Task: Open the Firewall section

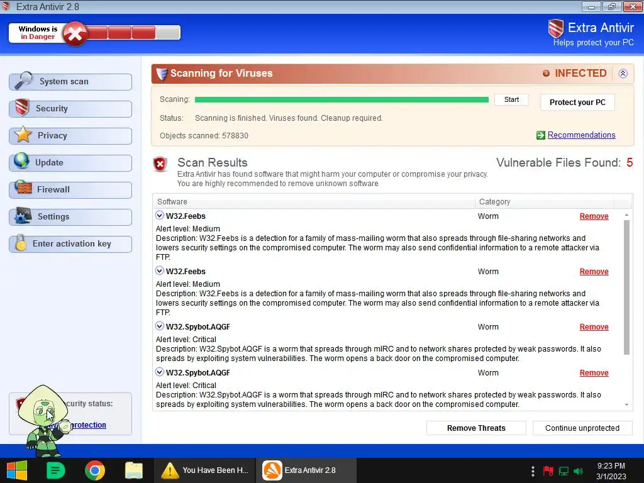Action: (x=70, y=190)
